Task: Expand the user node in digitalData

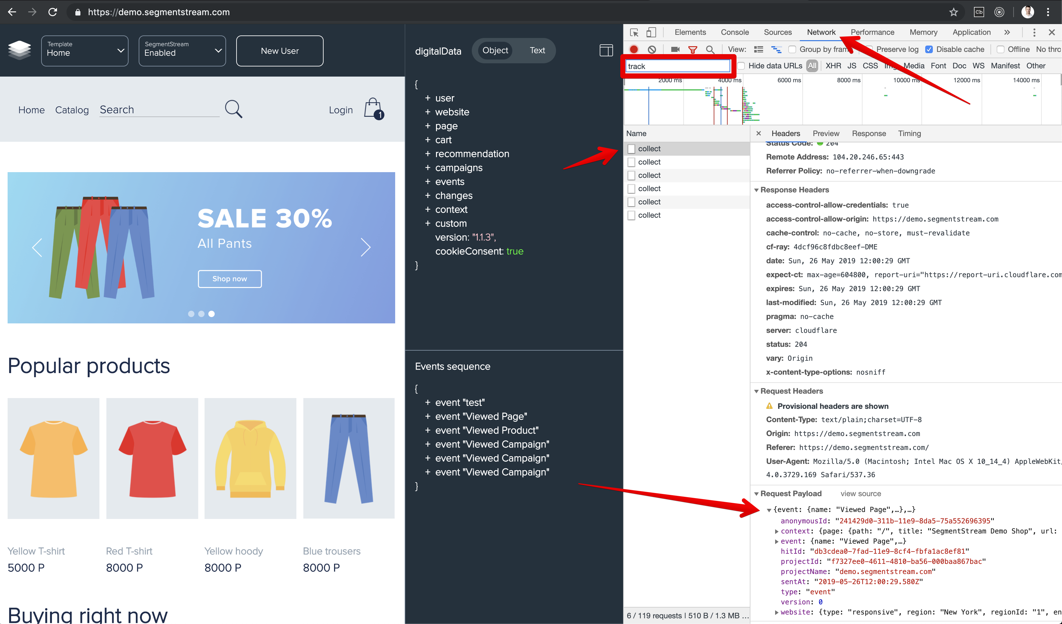Action: coord(427,98)
